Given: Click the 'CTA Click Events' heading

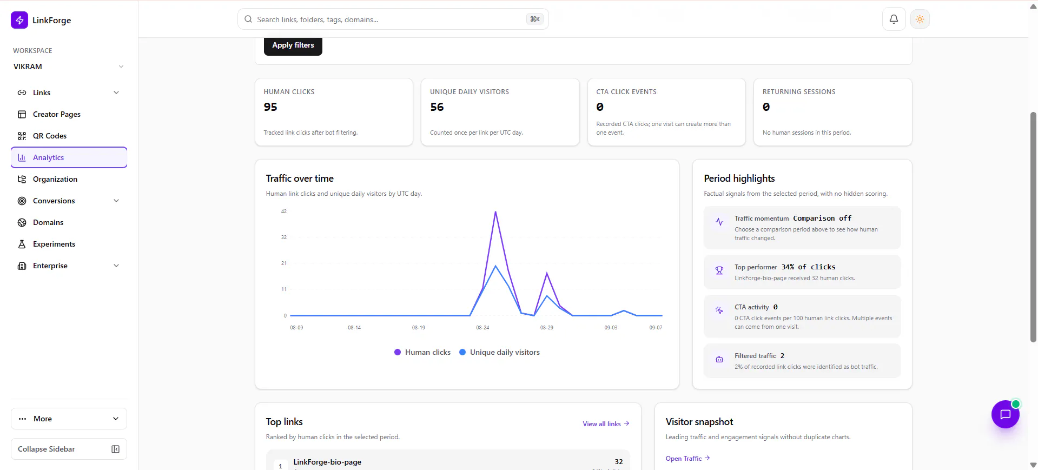Looking at the screenshot, I should tap(626, 92).
